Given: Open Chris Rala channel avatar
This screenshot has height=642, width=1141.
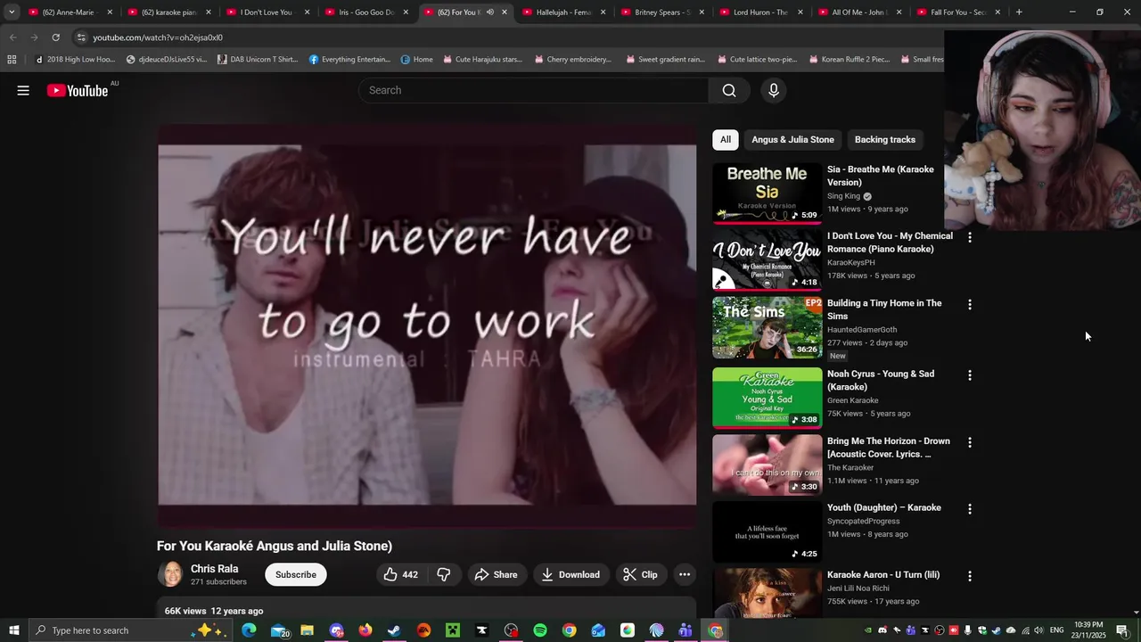Looking at the screenshot, I should [x=170, y=574].
